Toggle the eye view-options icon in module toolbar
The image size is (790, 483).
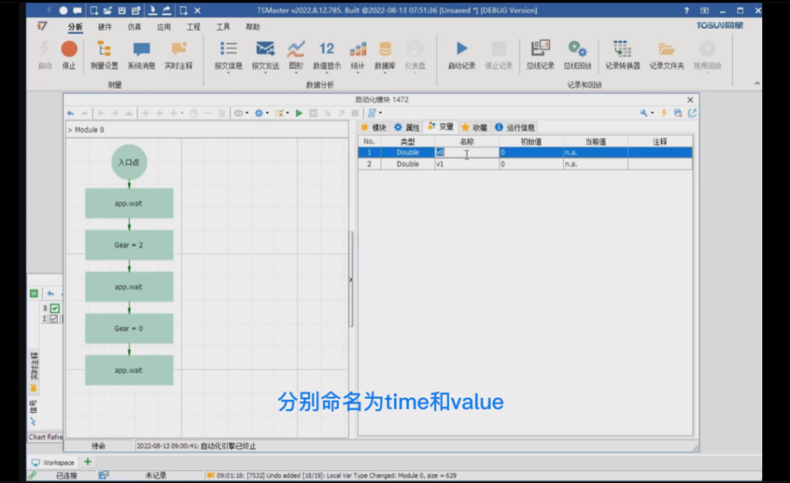tap(238, 113)
